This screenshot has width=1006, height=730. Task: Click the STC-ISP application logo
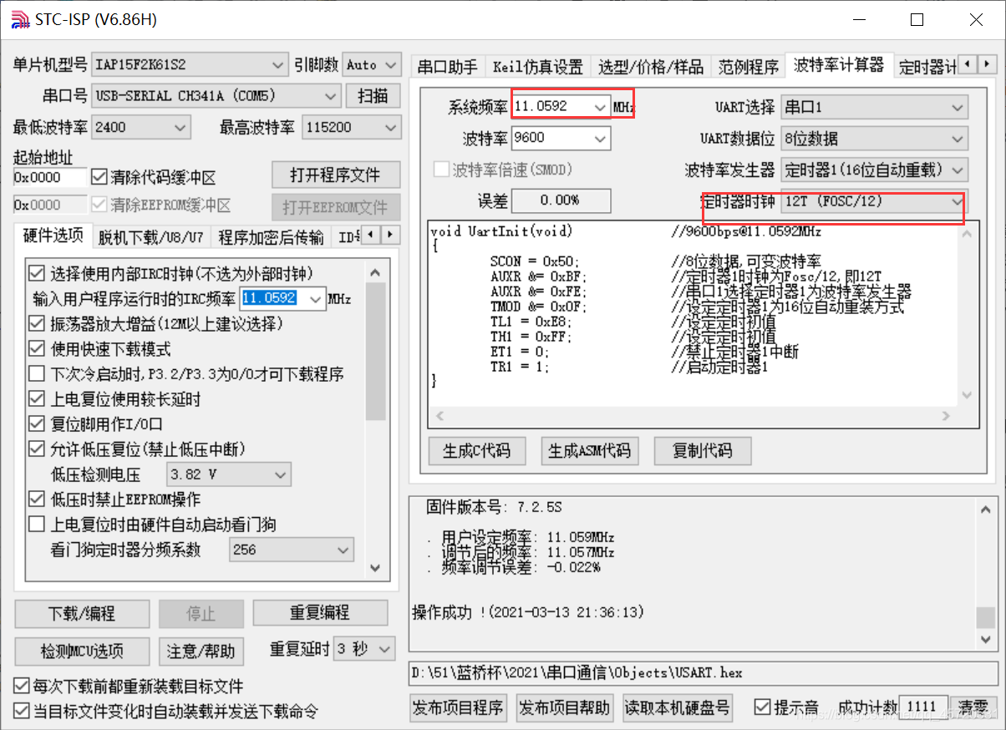coord(18,18)
